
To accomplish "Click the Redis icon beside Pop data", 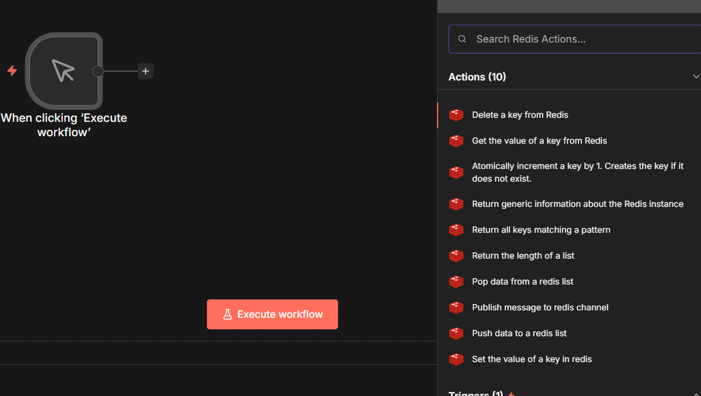I will tap(456, 282).
